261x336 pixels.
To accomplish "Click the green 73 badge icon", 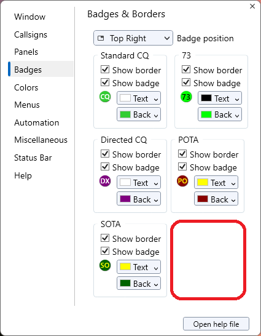I will pos(186,97).
